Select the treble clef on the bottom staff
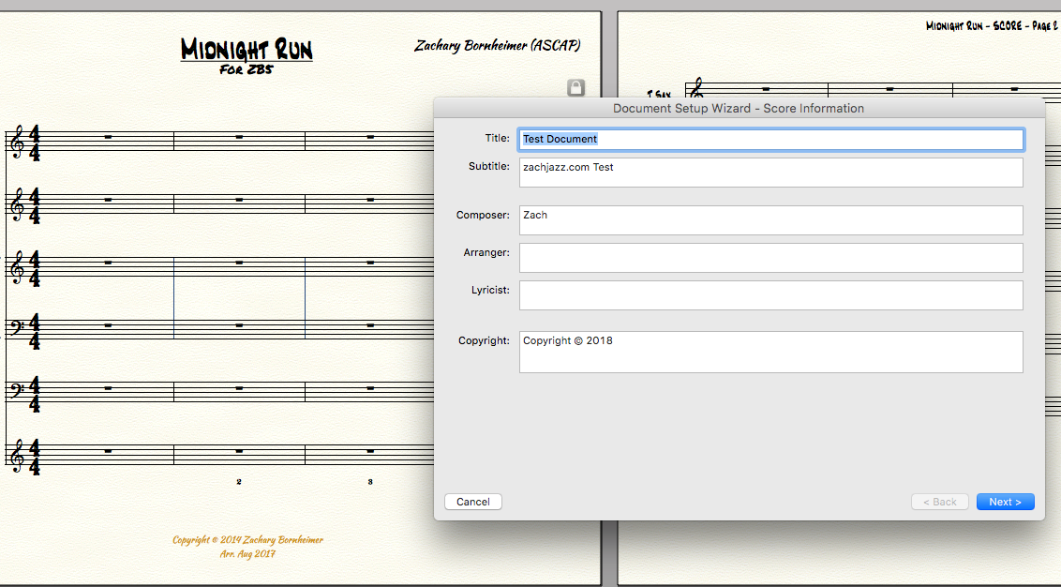This screenshot has height=587, width=1061. pyautogui.click(x=16, y=455)
